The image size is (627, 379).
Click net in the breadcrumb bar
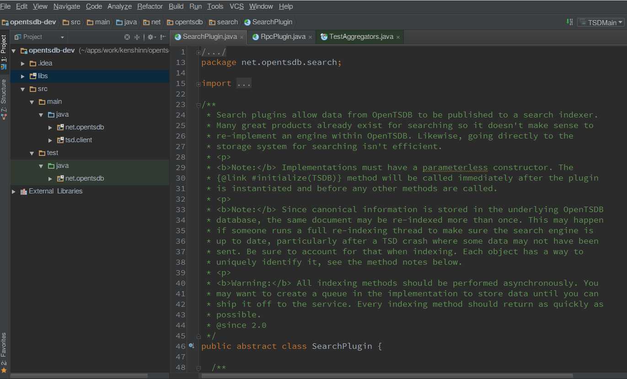152,22
